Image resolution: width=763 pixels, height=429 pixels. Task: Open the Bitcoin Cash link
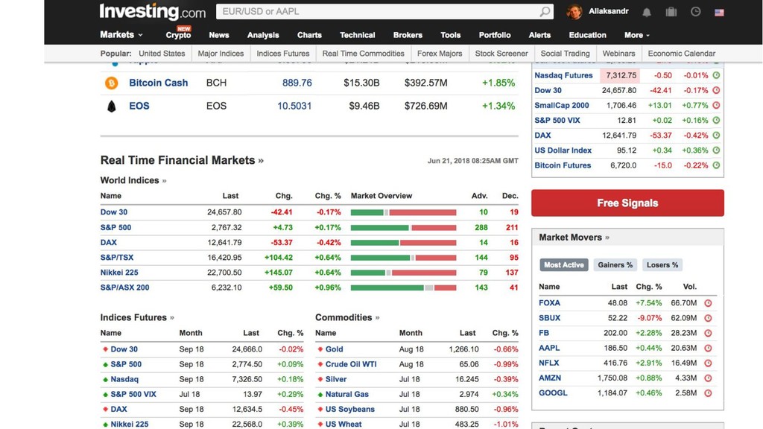159,83
